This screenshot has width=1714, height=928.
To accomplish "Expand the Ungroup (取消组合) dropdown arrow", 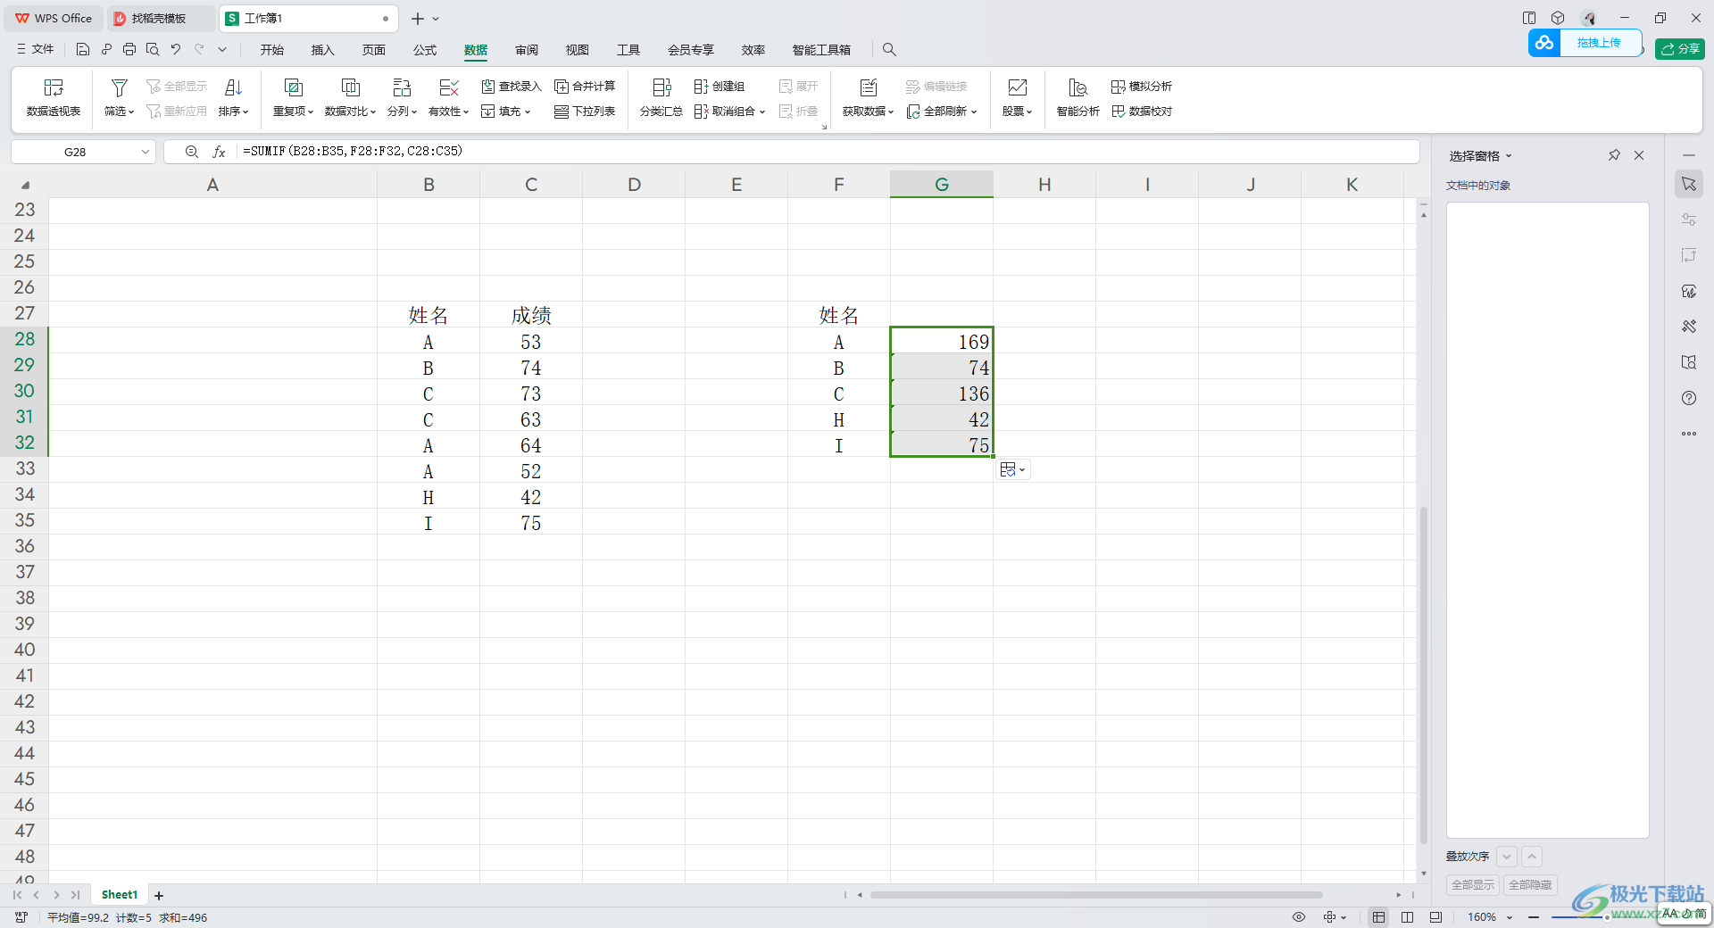I will click(762, 112).
